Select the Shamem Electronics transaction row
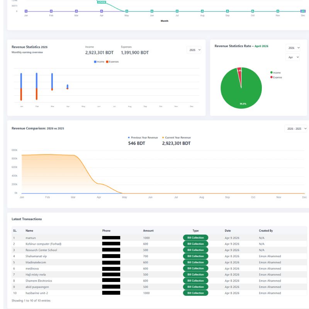The width and height of the screenshot is (309, 309). (x=39, y=281)
